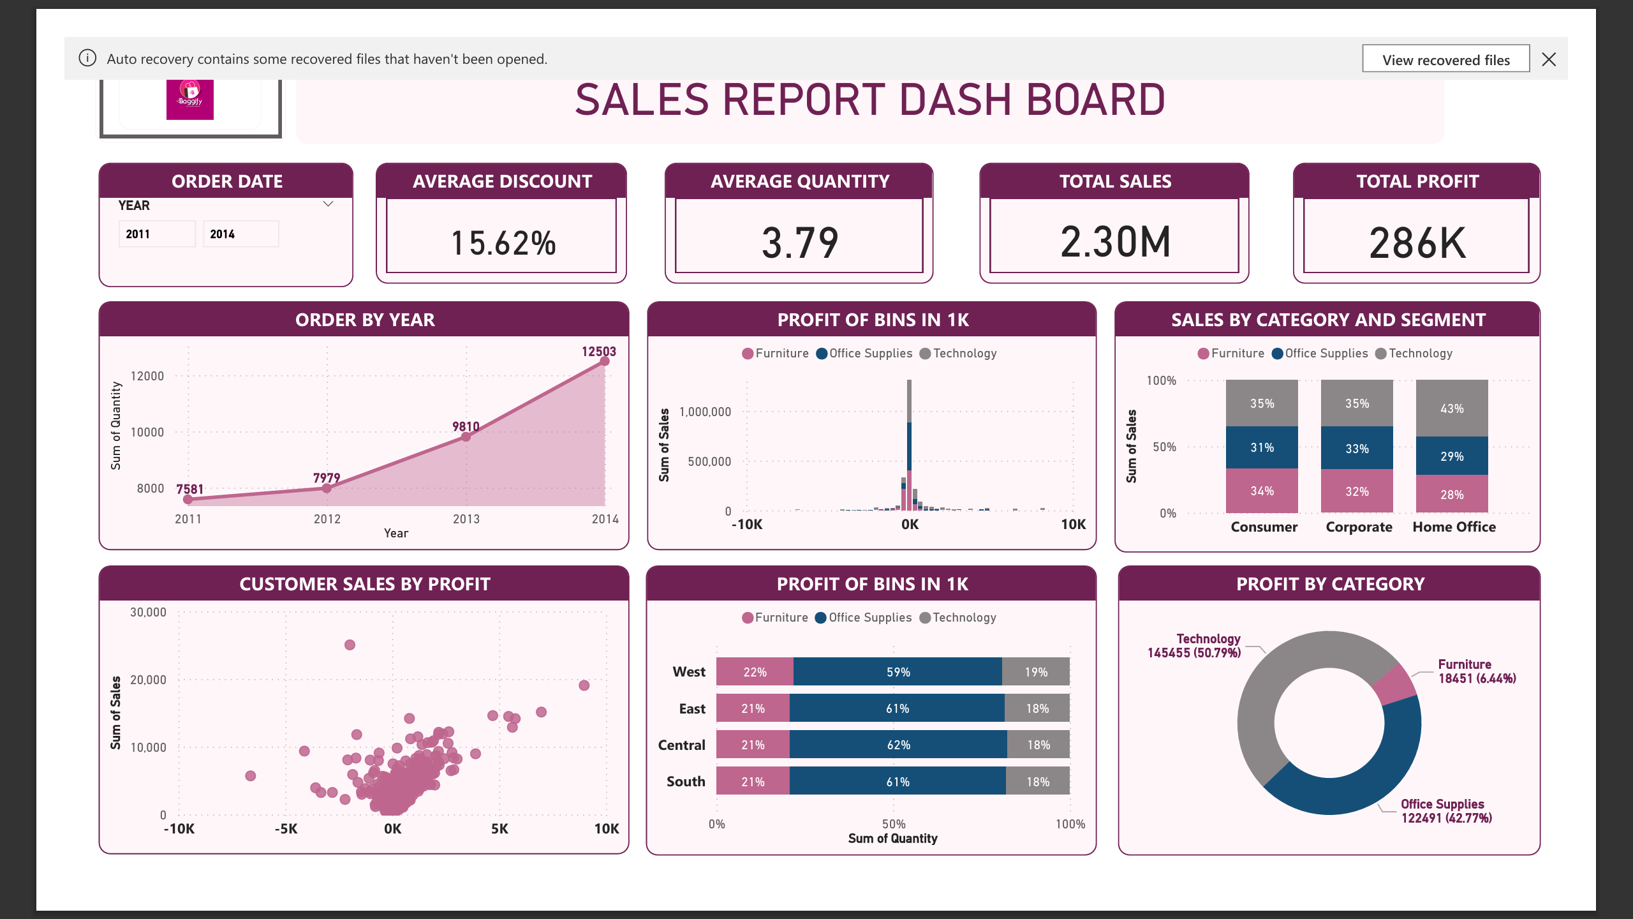The height and width of the screenshot is (919, 1633).
Task: Click Home Office 43% Technology segment
Action: [1452, 408]
